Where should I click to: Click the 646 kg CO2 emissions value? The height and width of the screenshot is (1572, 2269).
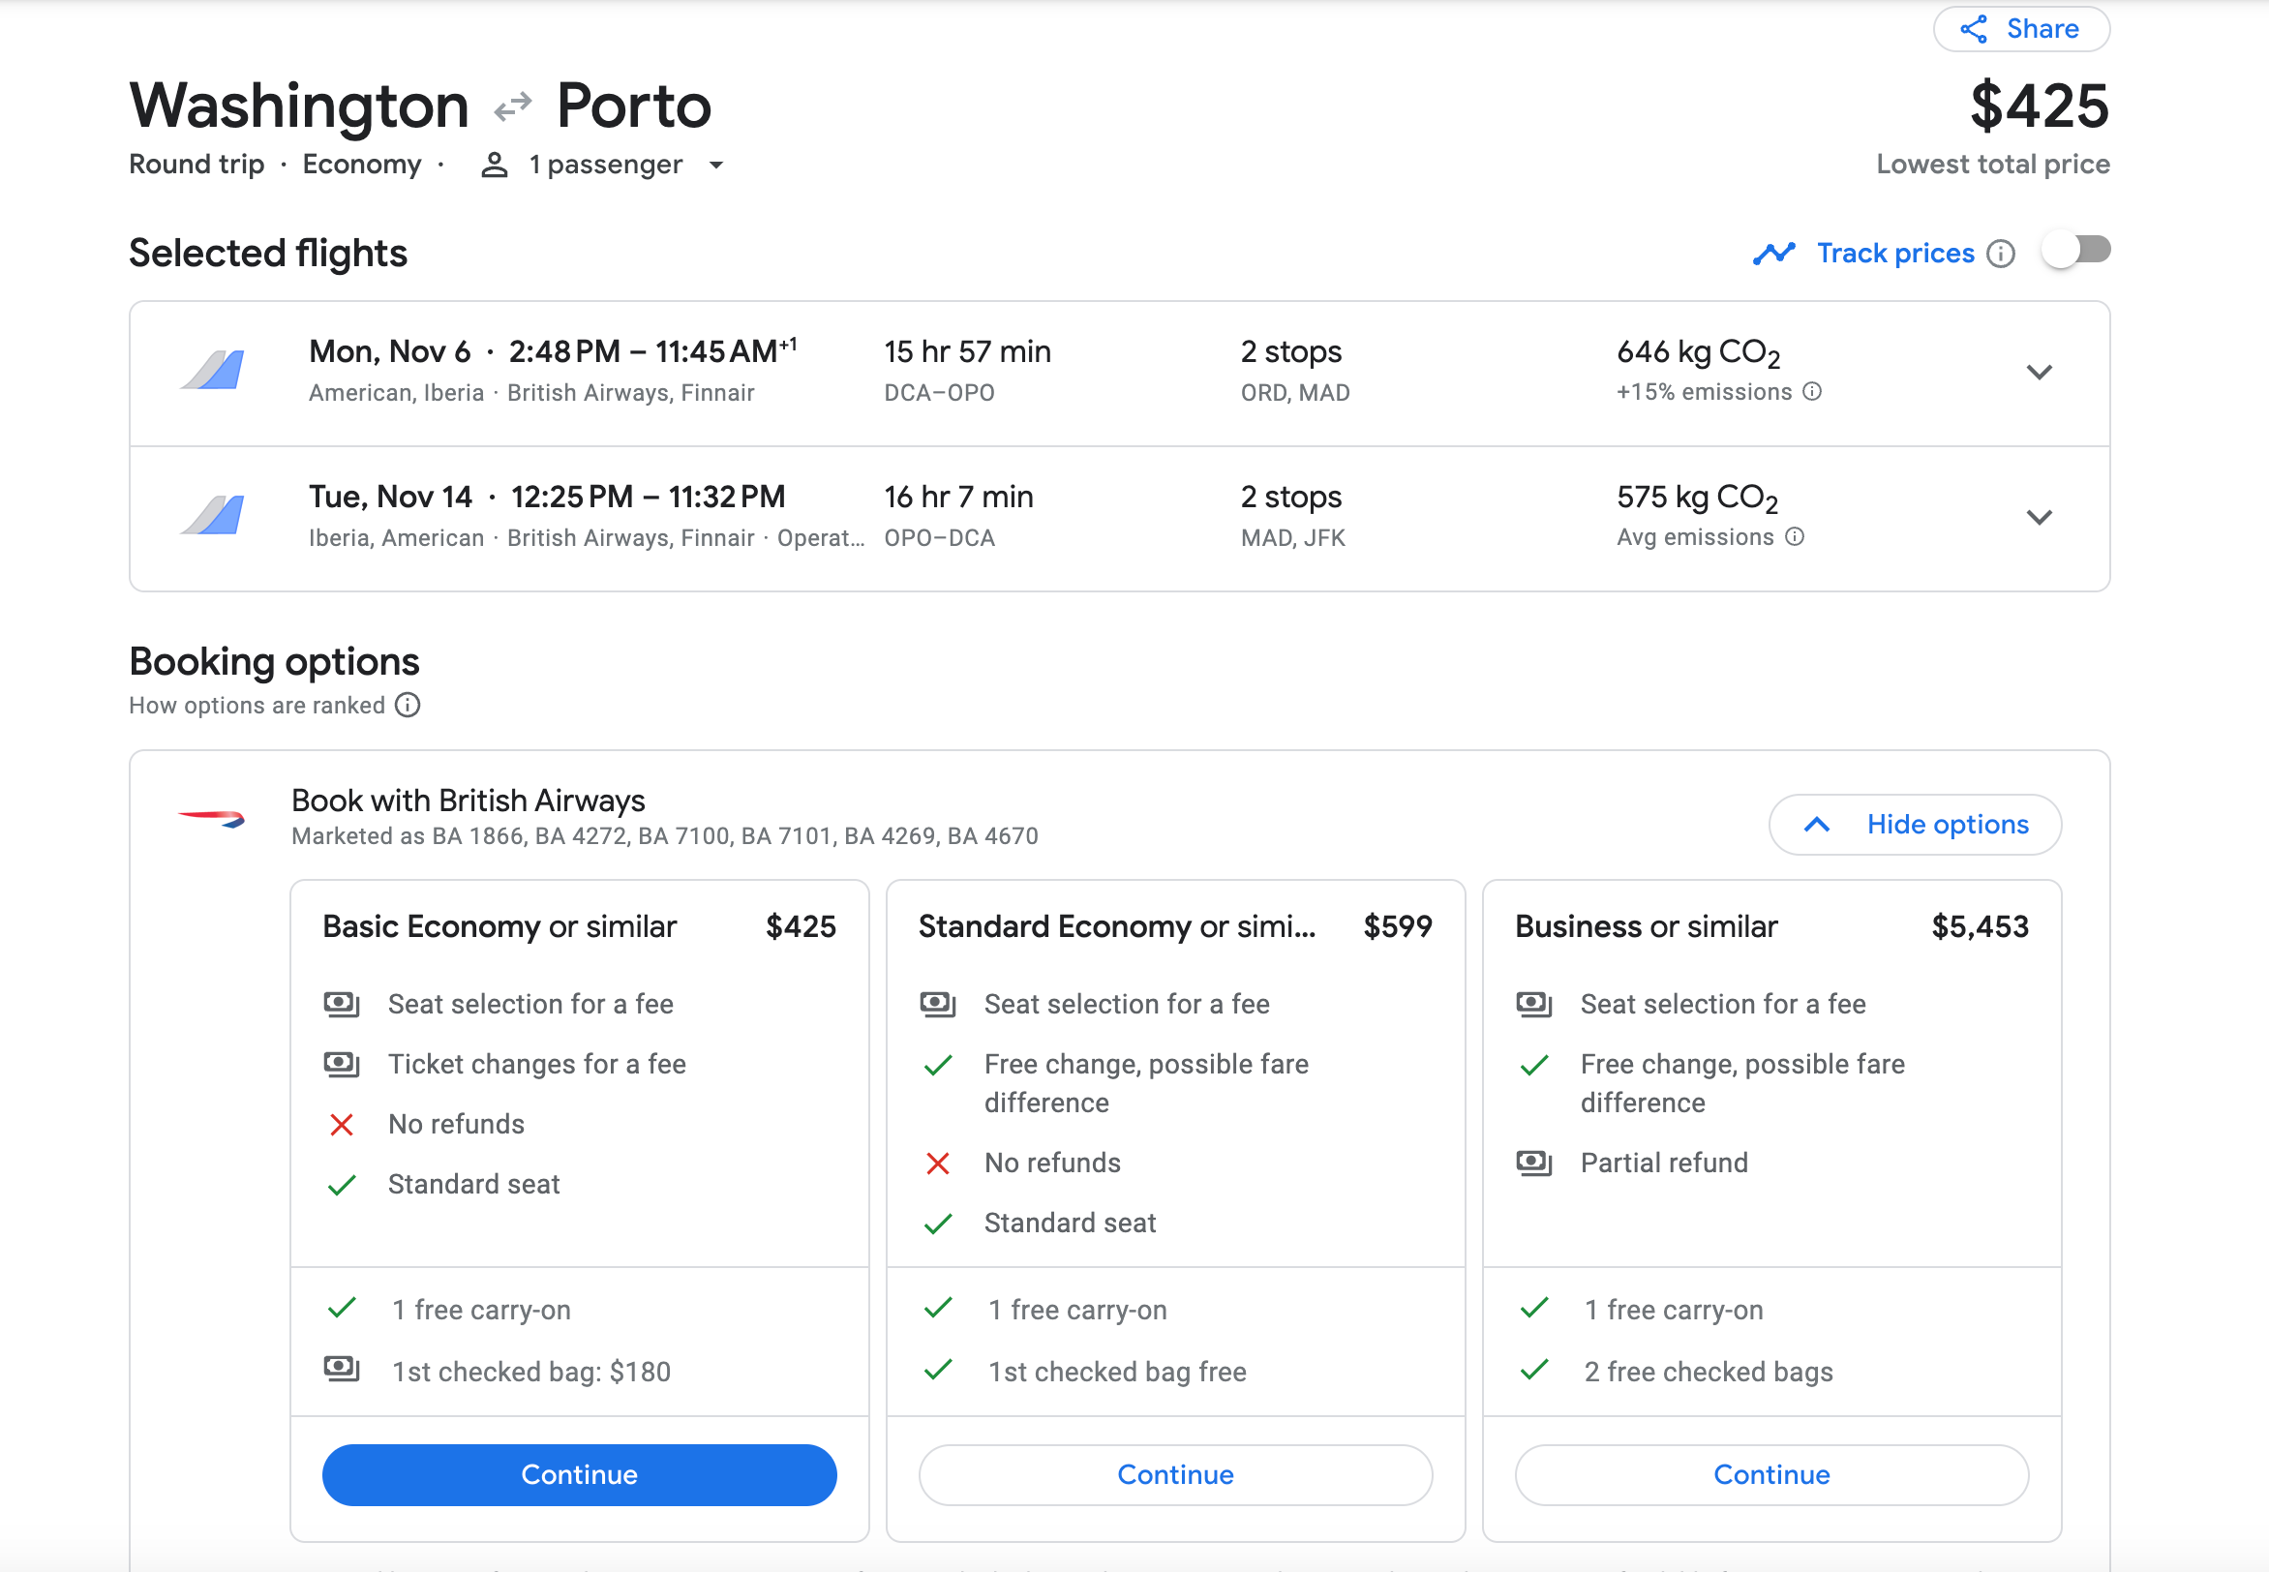[1699, 352]
